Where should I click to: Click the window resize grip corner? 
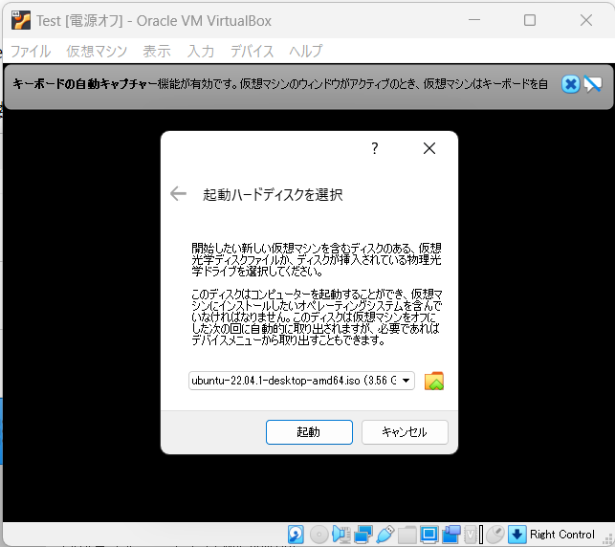pyautogui.click(x=608, y=539)
